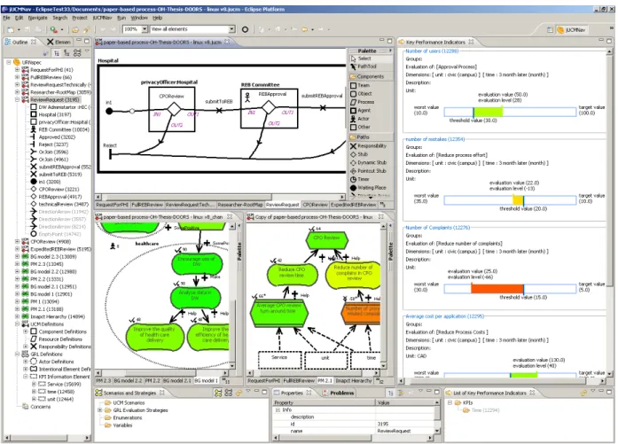Viewport: 618px width, 444px height.
Task: Click Service KPI dashed box
Action: tap(279, 359)
